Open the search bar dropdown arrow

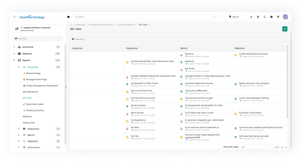pos(215,17)
